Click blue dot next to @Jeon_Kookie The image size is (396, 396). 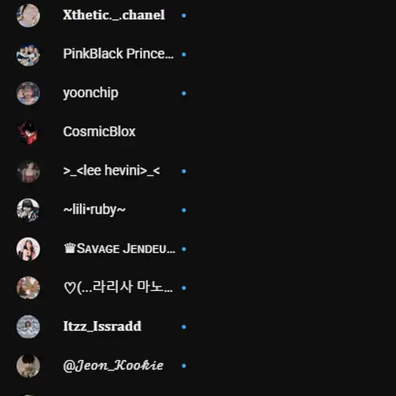(x=184, y=366)
